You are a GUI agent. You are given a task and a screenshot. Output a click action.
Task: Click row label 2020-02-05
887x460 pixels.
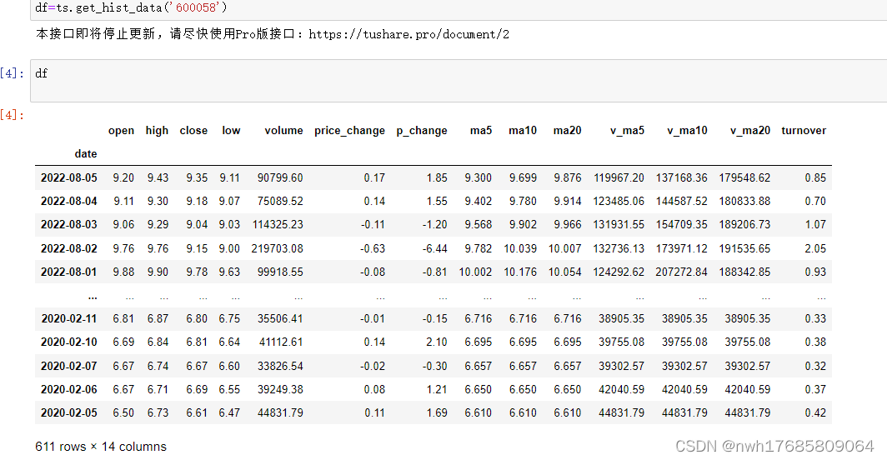click(x=69, y=413)
